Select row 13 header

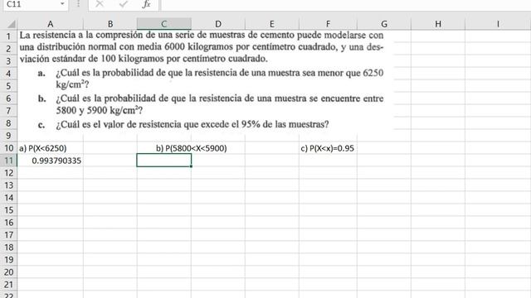coord(8,185)
